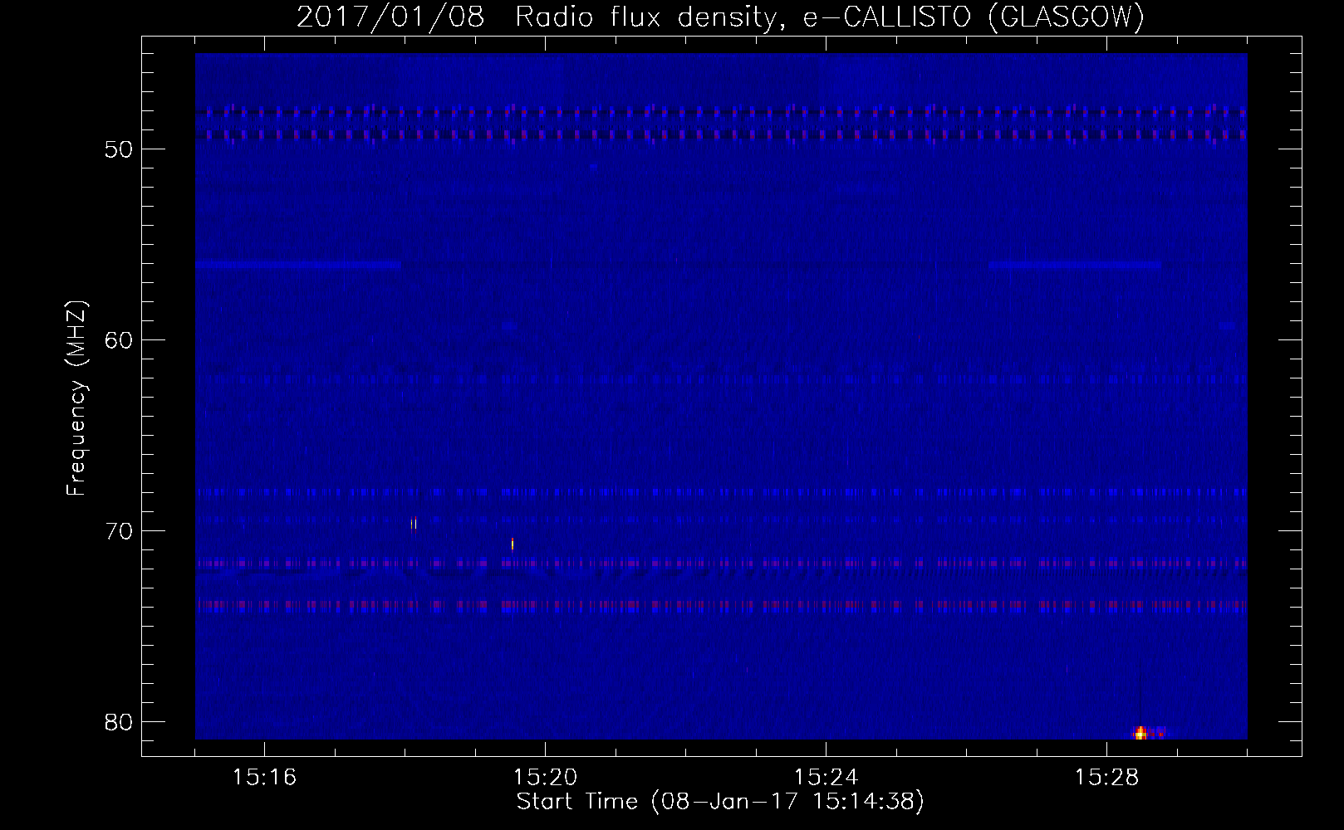The image size is (1344, 830).
Task: Click the 80 frequency tick label
Action: pos(120,723)
